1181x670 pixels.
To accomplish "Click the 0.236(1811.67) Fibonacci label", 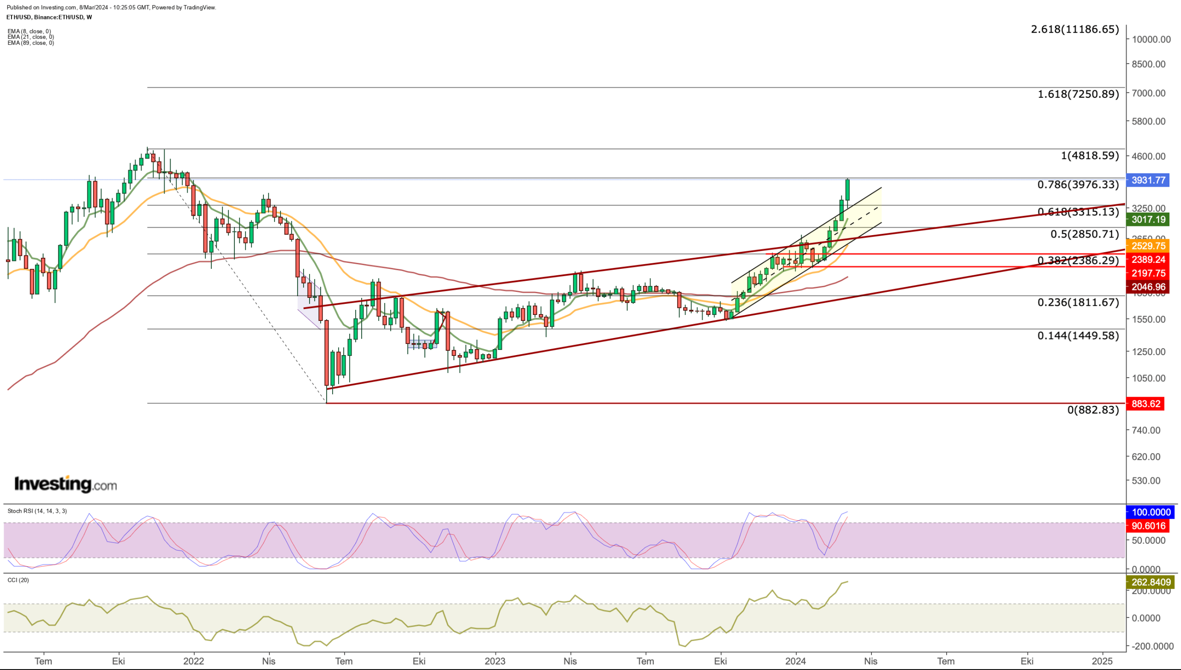I will point(1078,302).
